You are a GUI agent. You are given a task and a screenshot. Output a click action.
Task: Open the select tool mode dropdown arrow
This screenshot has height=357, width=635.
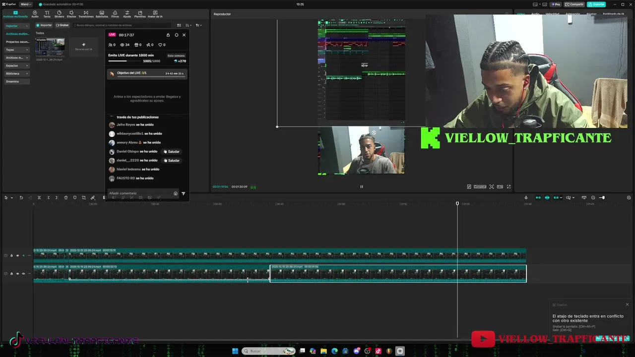(x=12, y=197)
